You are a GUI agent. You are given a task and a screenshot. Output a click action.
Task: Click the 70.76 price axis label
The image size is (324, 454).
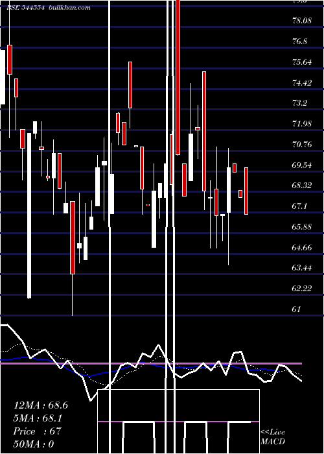(x=302, y=144)
